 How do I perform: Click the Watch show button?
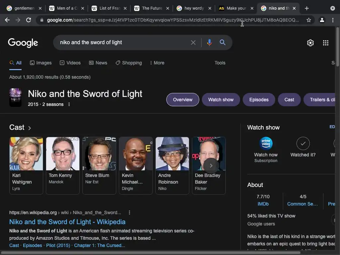[221, 100]
